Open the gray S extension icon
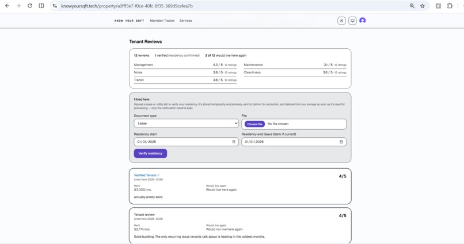This screenshot has height=244, width=464. coord(438,6)
